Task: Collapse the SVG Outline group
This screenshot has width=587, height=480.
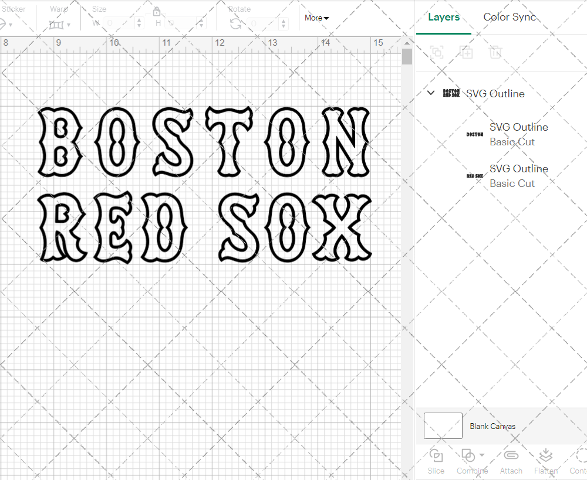Action: coord(431,93)
